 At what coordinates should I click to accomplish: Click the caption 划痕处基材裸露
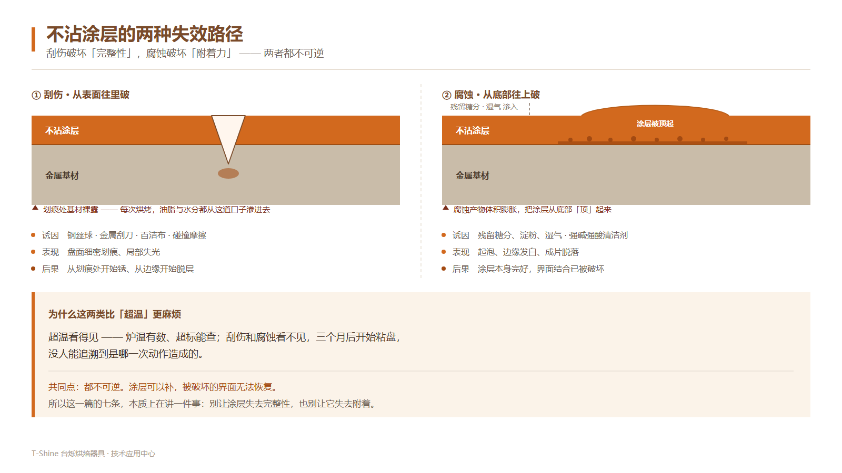157,209
